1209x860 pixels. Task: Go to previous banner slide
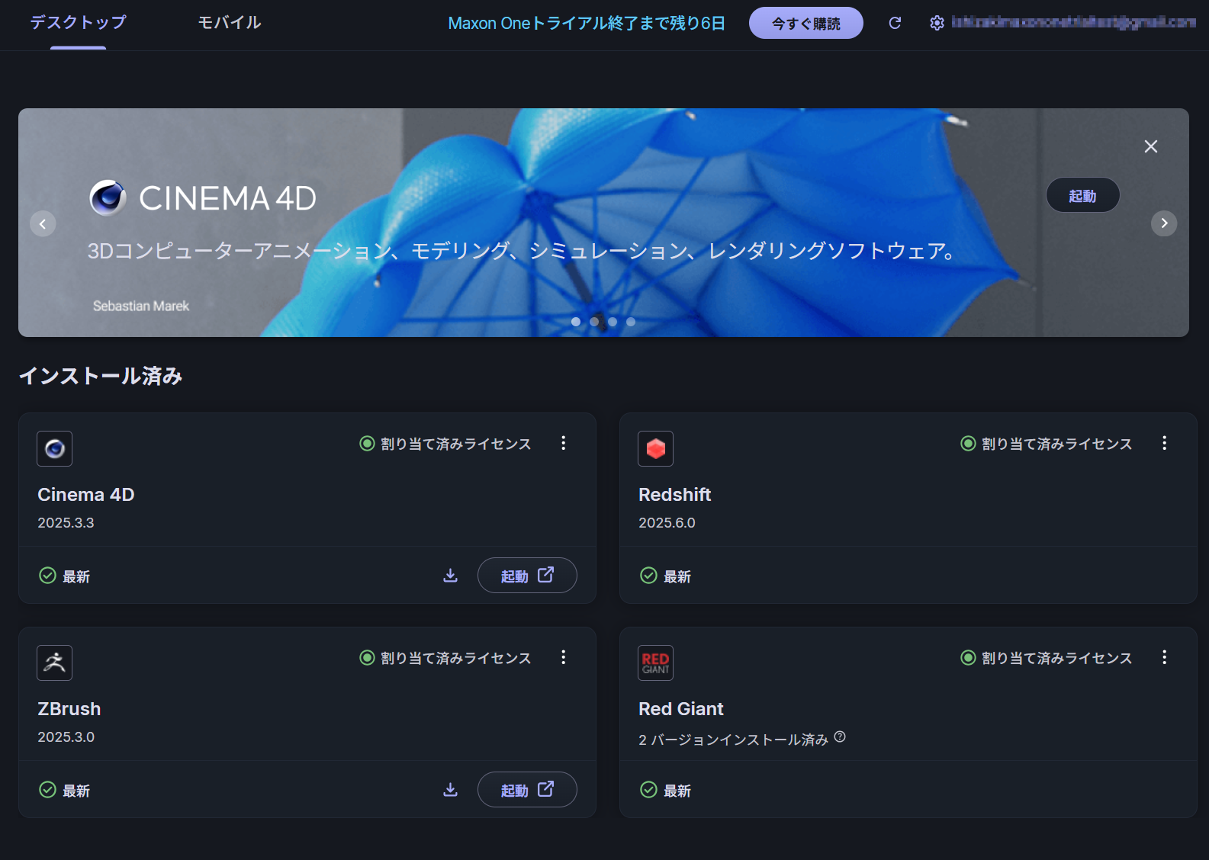click(43, 223)
